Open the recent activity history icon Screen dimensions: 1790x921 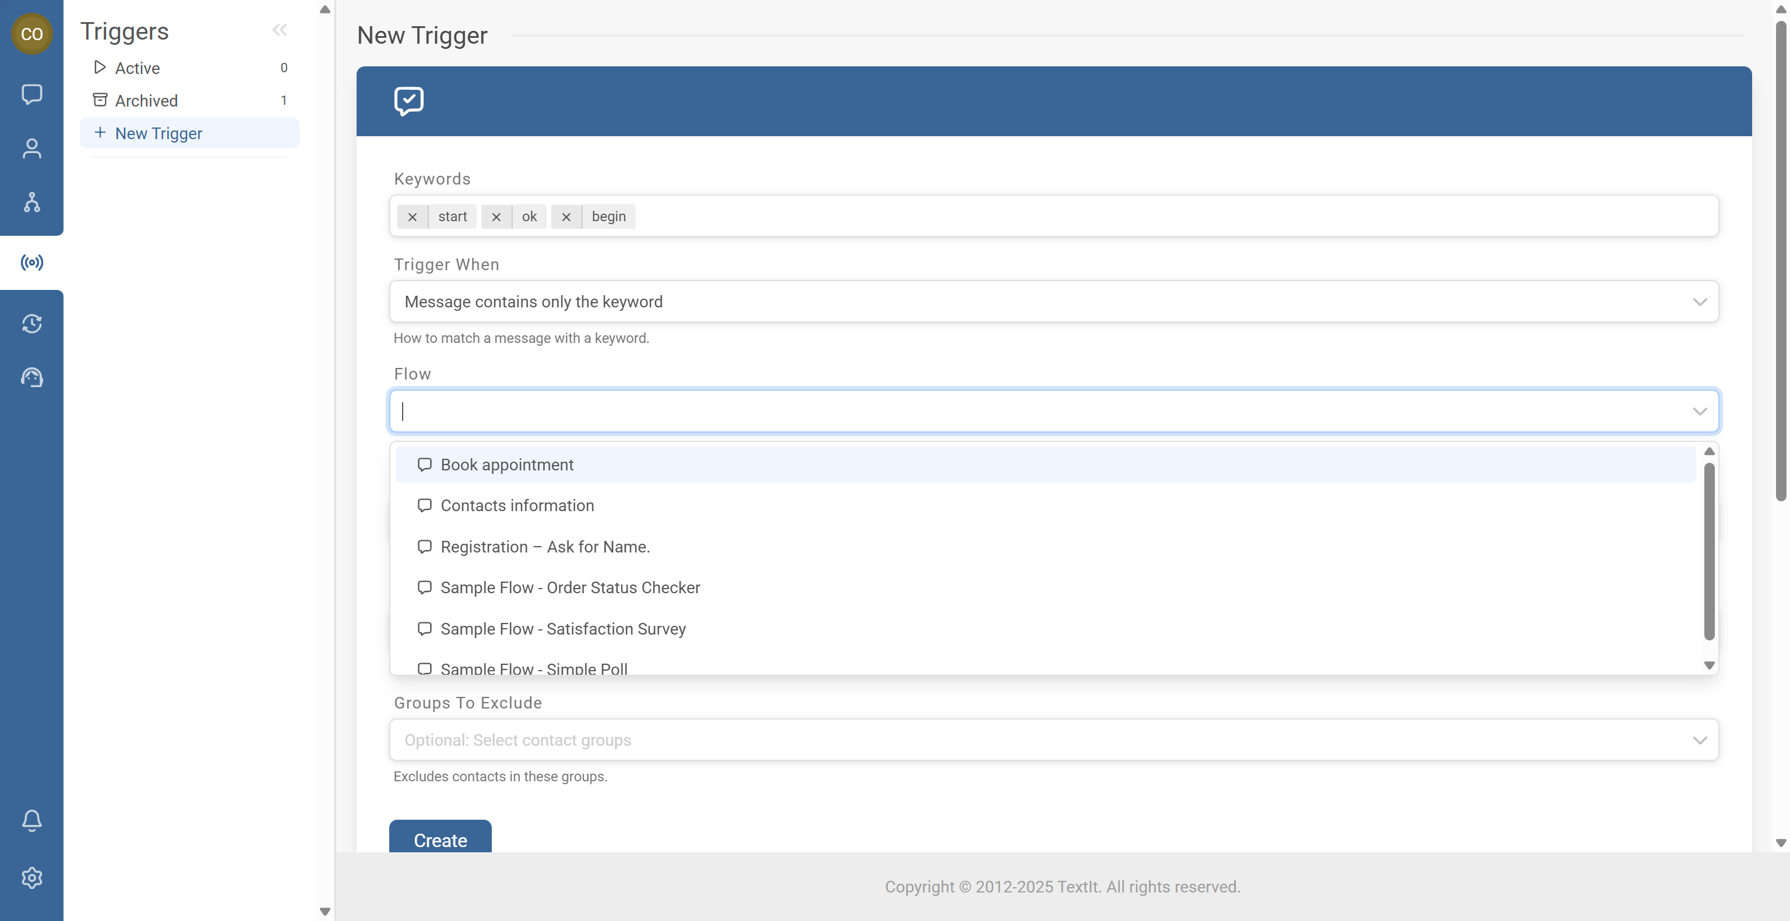click(31, 324)
